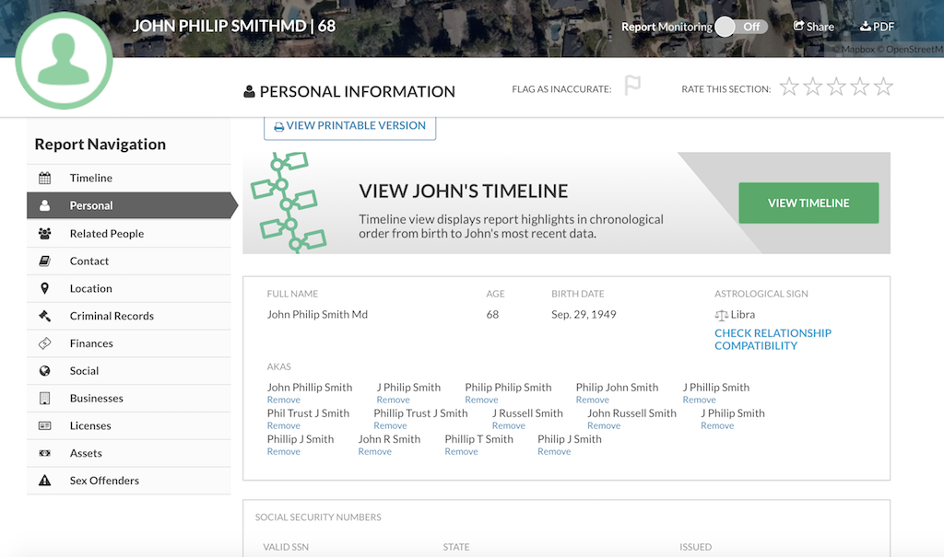Screen dimensions: 944x557
Task: Click the warning triangle icon for Sex Offenders
Action: click(44, 481)
